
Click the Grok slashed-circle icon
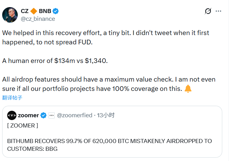208,11
